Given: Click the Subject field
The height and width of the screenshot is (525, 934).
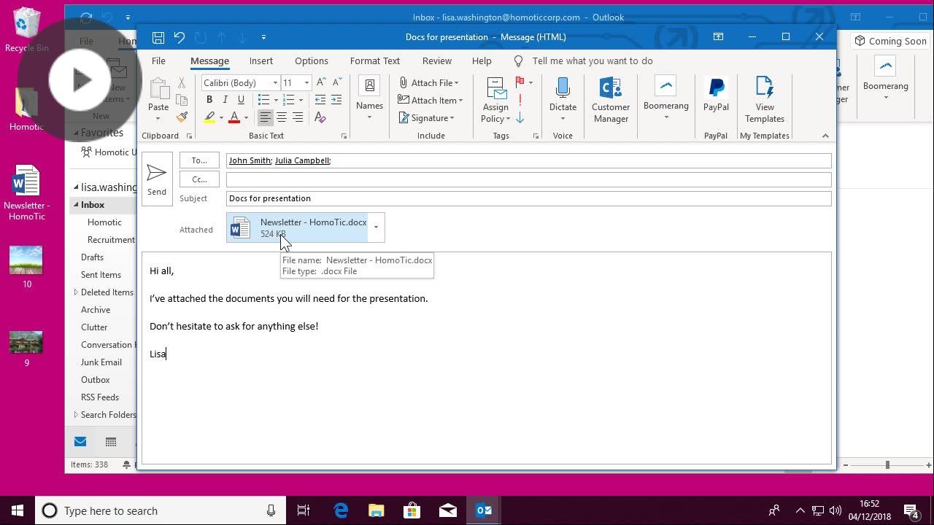Looking at the screenshot, I should [x=528, y=198].
